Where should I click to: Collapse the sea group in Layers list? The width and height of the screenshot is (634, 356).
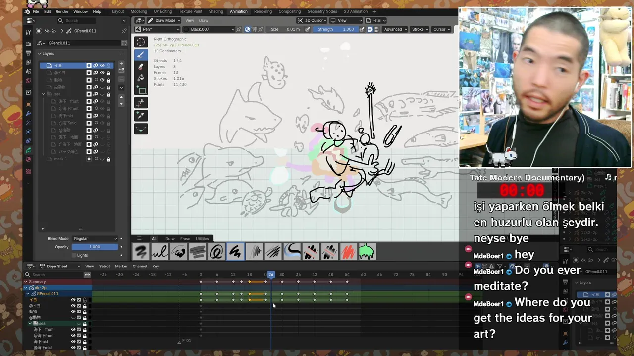[x=43, y=94]
